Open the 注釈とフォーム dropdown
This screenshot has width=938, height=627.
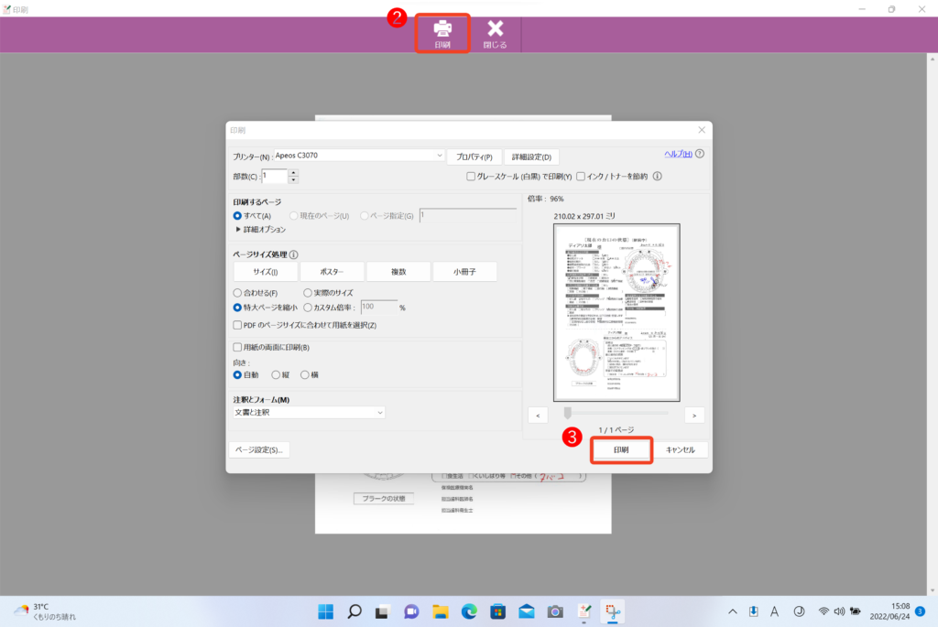tap(378, 413)
